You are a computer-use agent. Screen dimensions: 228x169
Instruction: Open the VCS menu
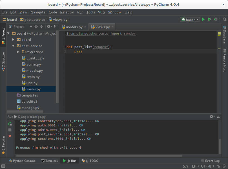coord(101,12)
